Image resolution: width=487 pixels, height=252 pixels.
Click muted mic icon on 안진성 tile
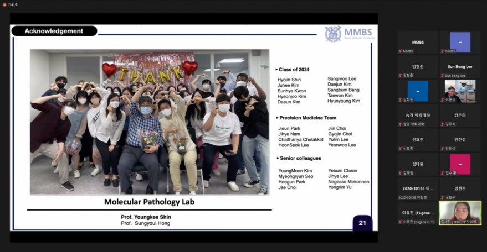point(442,149)
